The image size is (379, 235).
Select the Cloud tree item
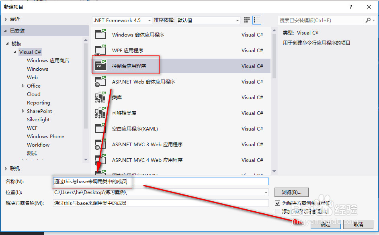coord(34,94)
